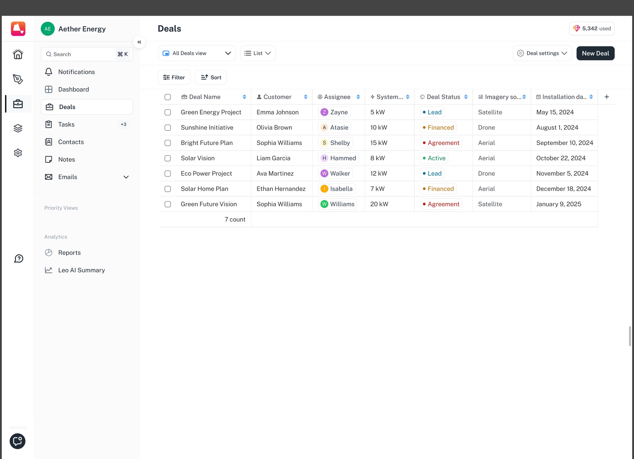Check the Bright Future Plan row
Viewport: 634px width, 459px height.
pyautogui.click(x=168, y=143)
